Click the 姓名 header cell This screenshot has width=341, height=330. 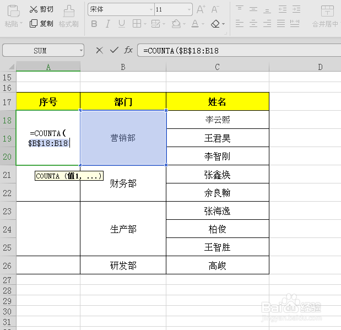[218, 101]
